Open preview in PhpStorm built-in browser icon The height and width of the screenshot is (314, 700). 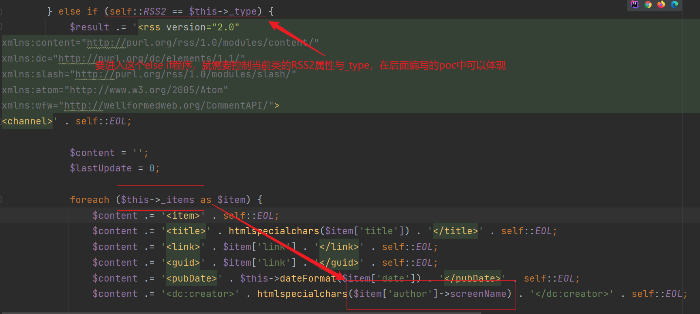pyautogui.click(x=635, y=4)
